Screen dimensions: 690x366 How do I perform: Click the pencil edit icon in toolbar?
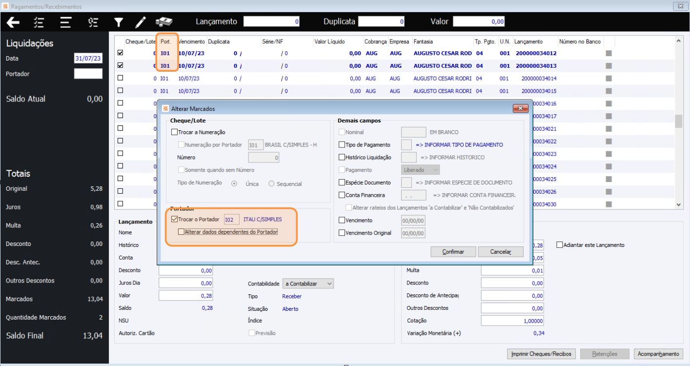click(141, 22)
